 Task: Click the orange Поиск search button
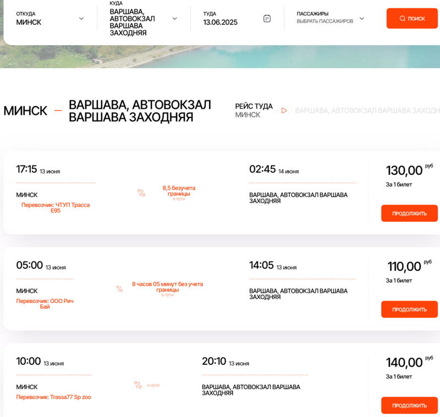pyautogui.click(x=412, y=18)
